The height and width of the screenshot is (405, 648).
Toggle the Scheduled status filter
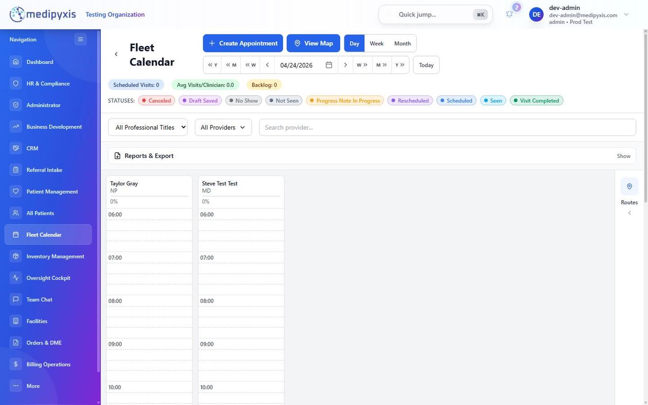point(456,100)
